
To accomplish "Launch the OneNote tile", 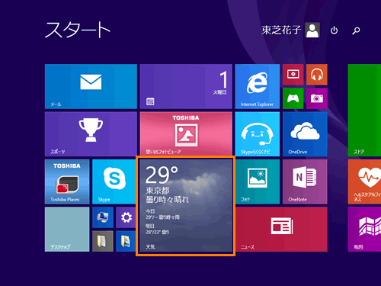I will point(305,182).
